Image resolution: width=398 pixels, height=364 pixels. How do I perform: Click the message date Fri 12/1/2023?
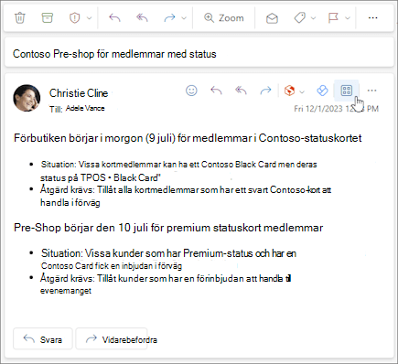(x=336, y=109)
